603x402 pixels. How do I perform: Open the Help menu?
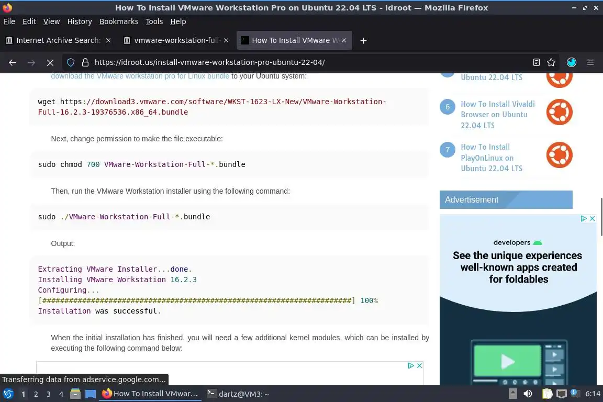coord(178,21)
